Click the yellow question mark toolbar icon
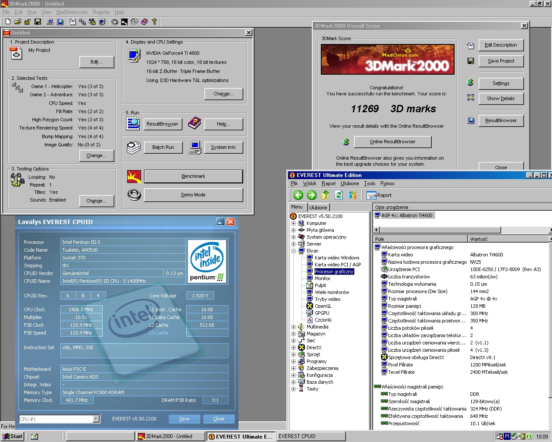The width and height of the screenshot is (552, 442). pyautogui.click(x=154, y=22)
